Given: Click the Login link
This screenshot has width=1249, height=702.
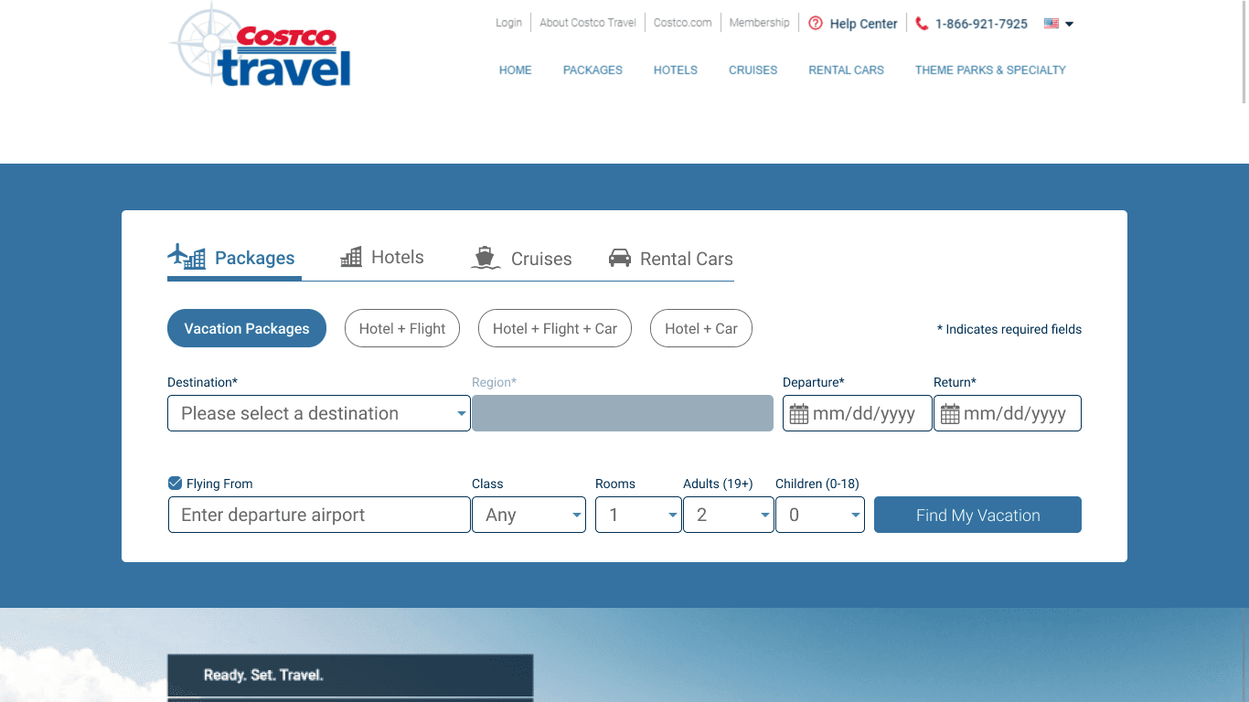Looking at the screenshot, I should click(508, 23).
